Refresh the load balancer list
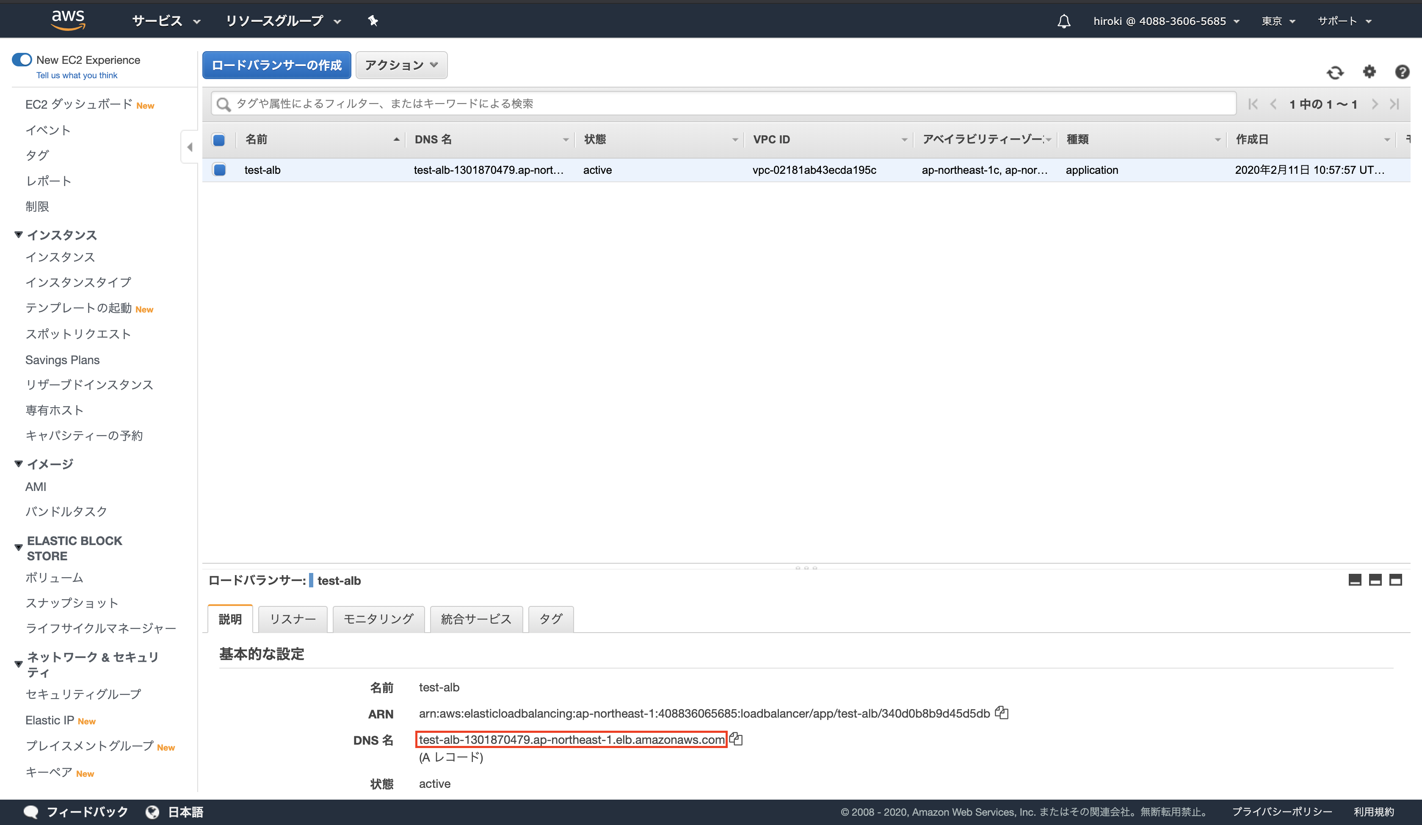 1336,72
